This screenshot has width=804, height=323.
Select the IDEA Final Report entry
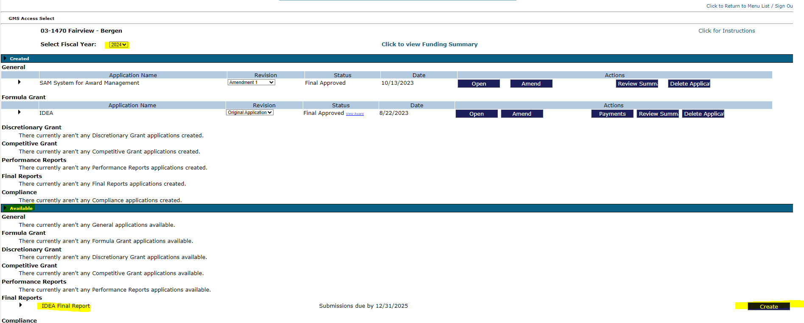pos(66,306)
